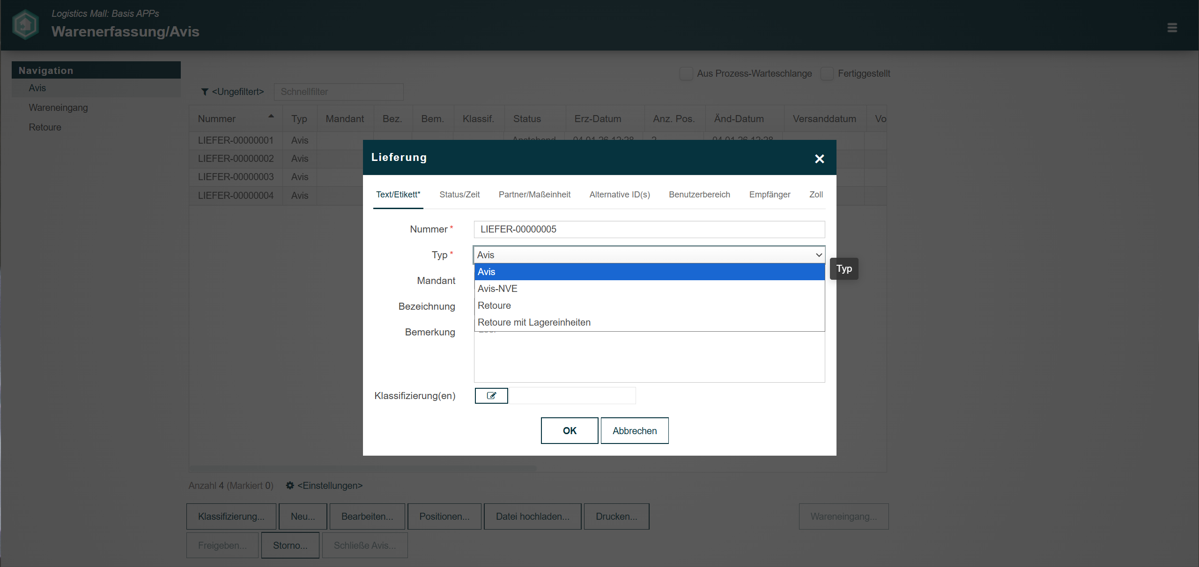Choose Retoure mit Lagereinheiten option
Viewport: 1199px width, 567px height.
click(x=534, y=322)
